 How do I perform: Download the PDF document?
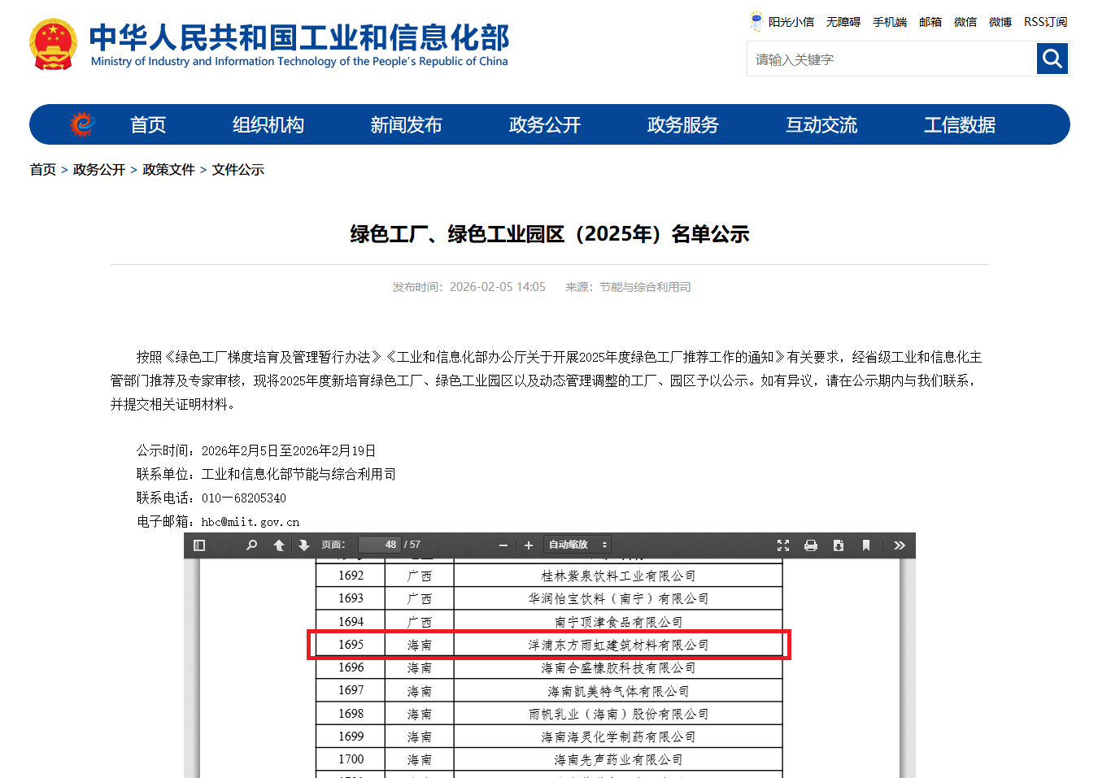pyautogui.click(x=839, y=545)
